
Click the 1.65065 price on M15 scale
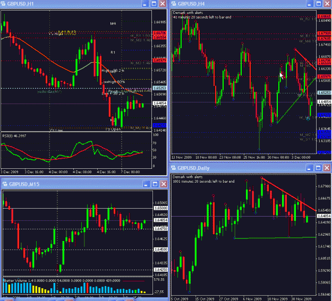(161, 203)
